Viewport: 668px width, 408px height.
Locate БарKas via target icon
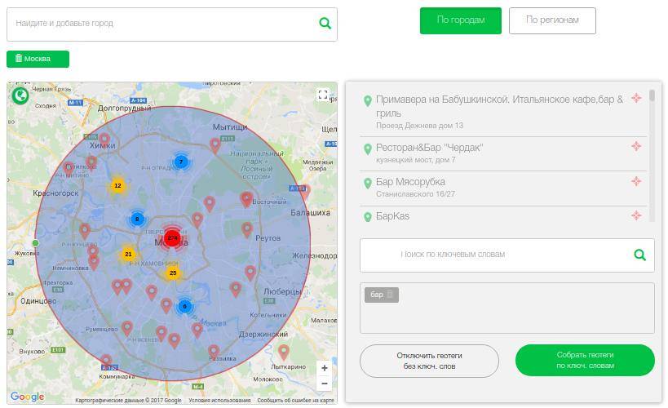pos(636,215)
